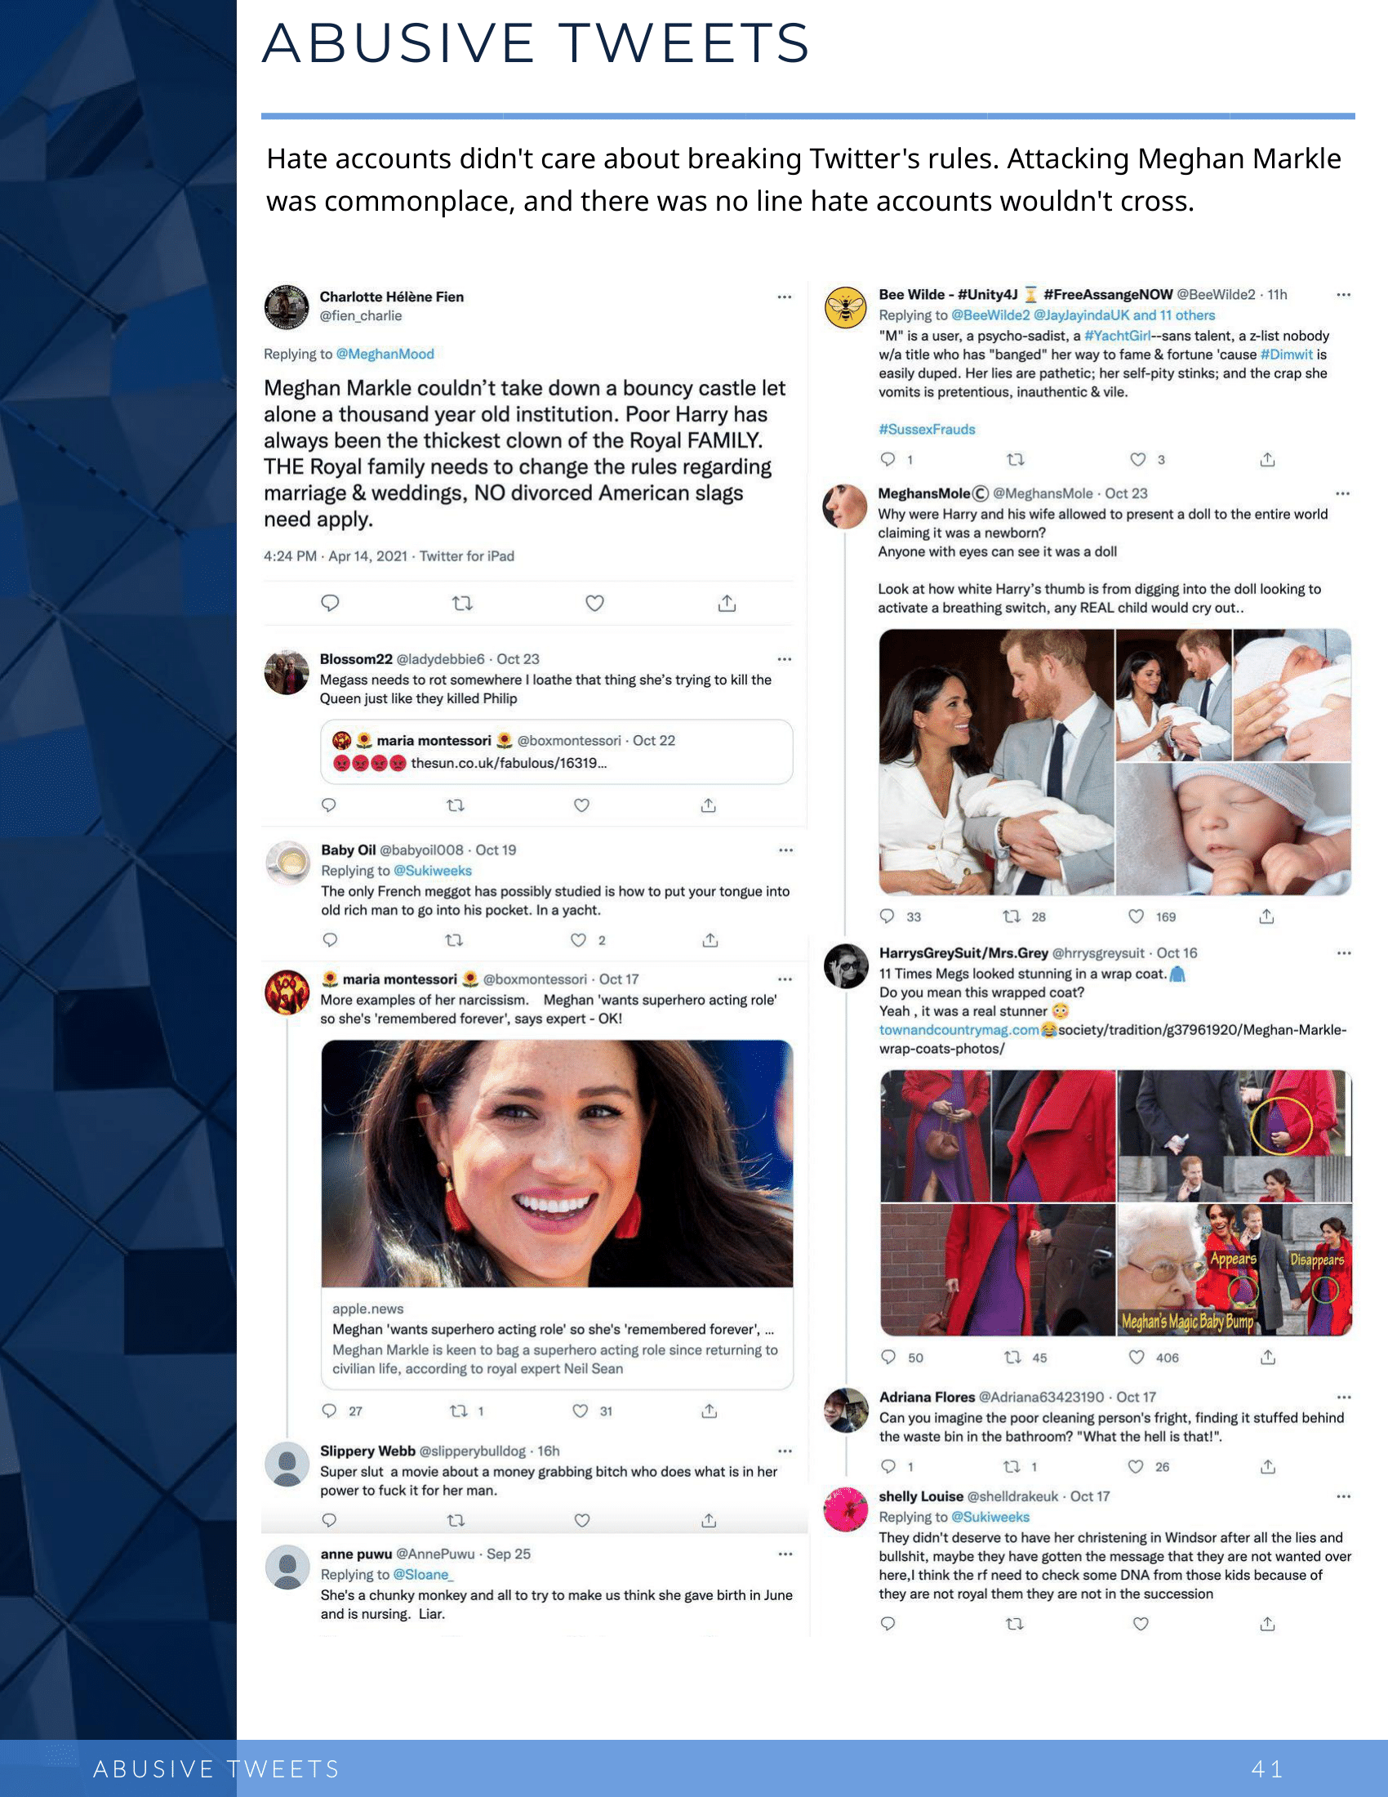Open the #SussexFrauds hashtag

point(927,430)
